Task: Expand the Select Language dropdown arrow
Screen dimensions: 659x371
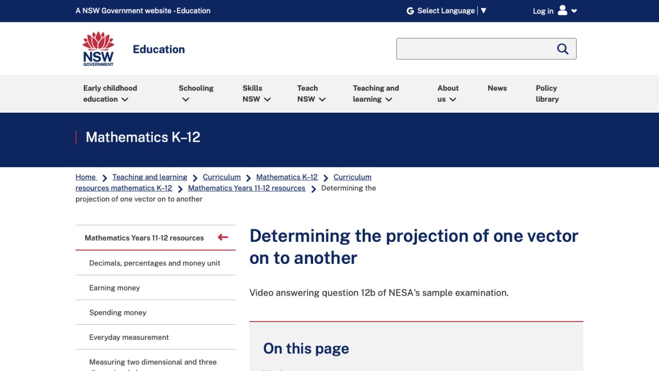Action: coord(484,10)
